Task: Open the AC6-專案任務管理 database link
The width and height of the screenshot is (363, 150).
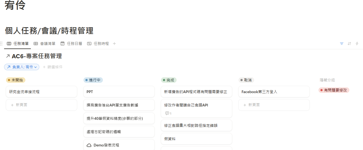Action: (37, 56)
